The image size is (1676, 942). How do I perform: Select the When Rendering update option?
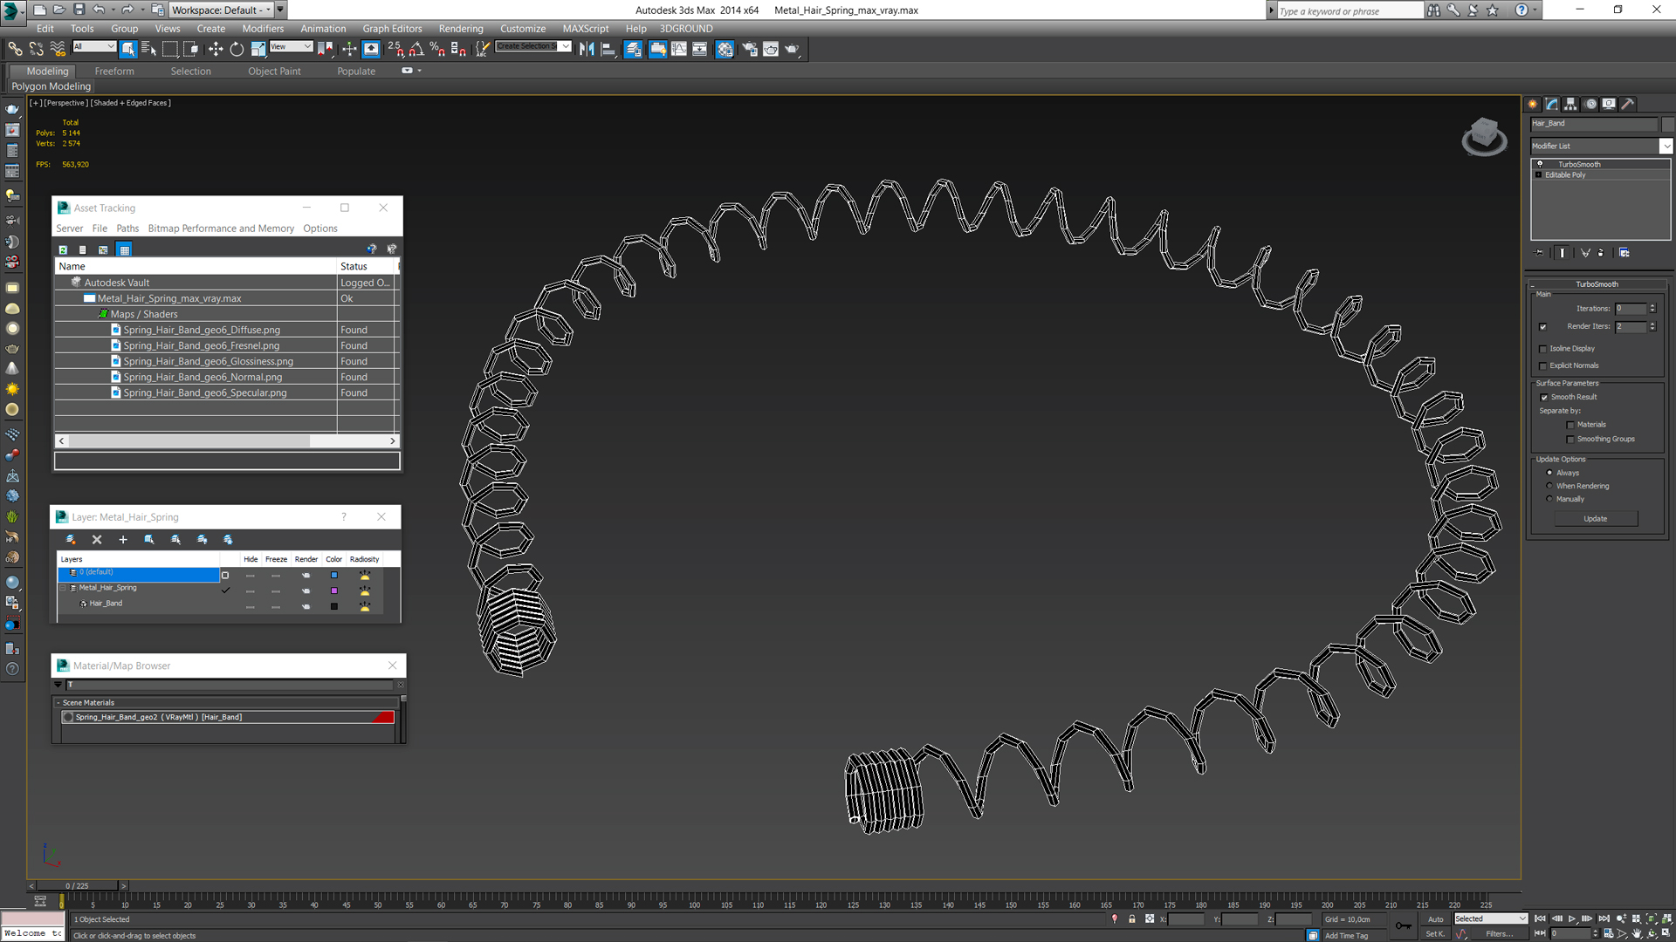1549,486
